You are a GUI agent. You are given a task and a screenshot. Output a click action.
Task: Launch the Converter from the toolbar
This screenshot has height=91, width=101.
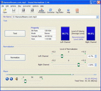[x=51, y=11]
